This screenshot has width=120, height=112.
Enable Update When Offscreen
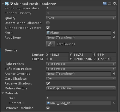[48, 23]
